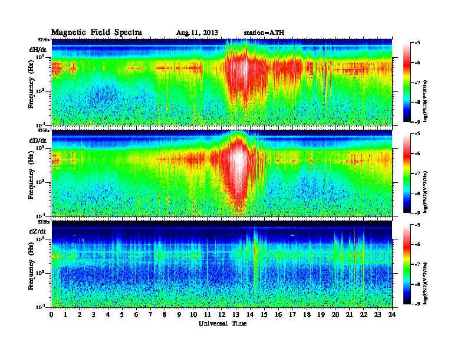467x361 pixels.
Task: Click the dD/dt panel label
Action: coord(38,140)
